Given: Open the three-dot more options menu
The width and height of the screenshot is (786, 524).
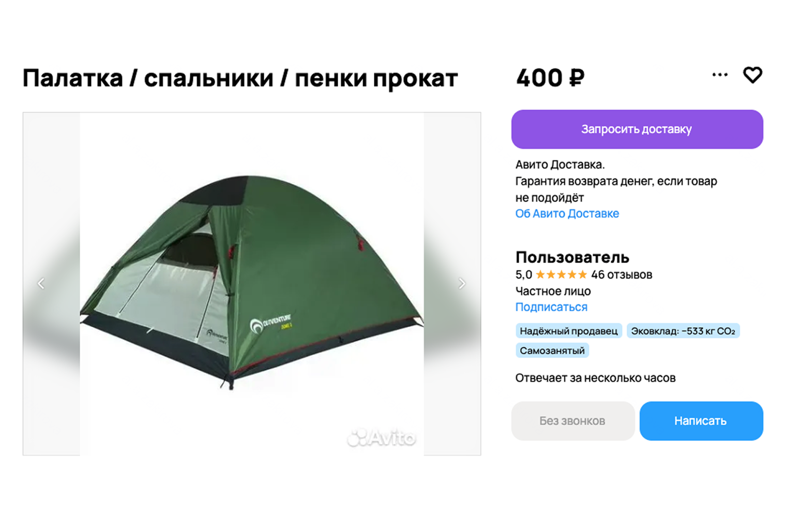Looking at the screenshot, I should click(720, 75).
